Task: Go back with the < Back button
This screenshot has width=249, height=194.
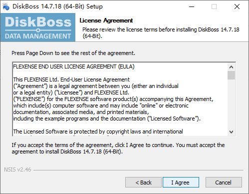Action: [x=143, y=182]
